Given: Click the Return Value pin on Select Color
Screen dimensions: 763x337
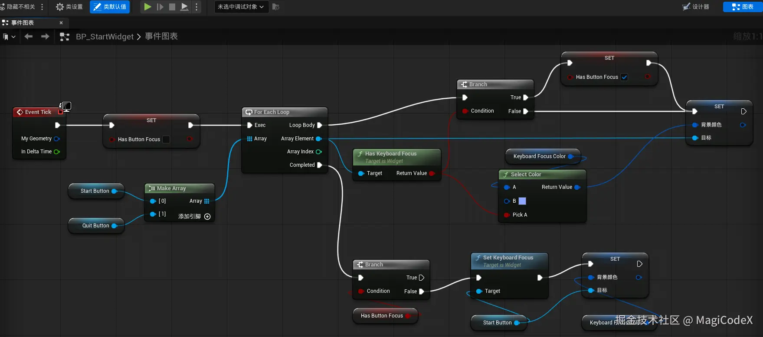Looking at the screenshot, I should coord(577,187).
